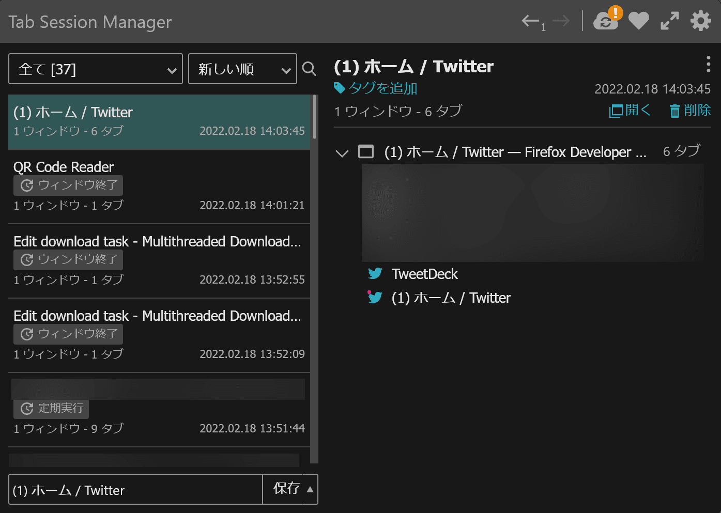The width and height of the screenshot is (721, 513).
Task: Click the タグを追加 link
Action: pyautogui.click(x=383, y=88)
